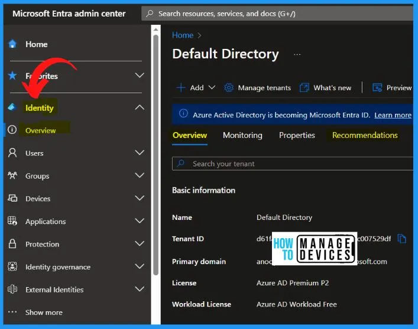Expand the Devices menu chevron
418x329 pixels.
140,198
